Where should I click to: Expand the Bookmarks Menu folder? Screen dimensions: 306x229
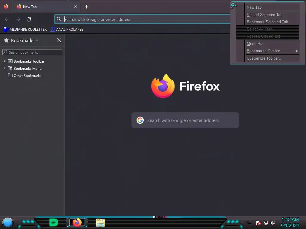[x=4, y=68]
